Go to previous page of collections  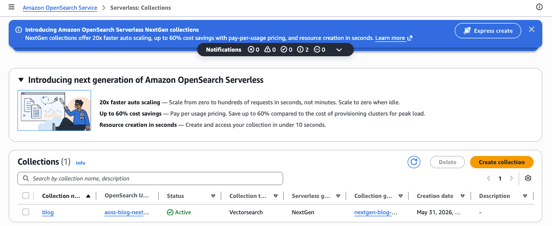pos(489,178)
